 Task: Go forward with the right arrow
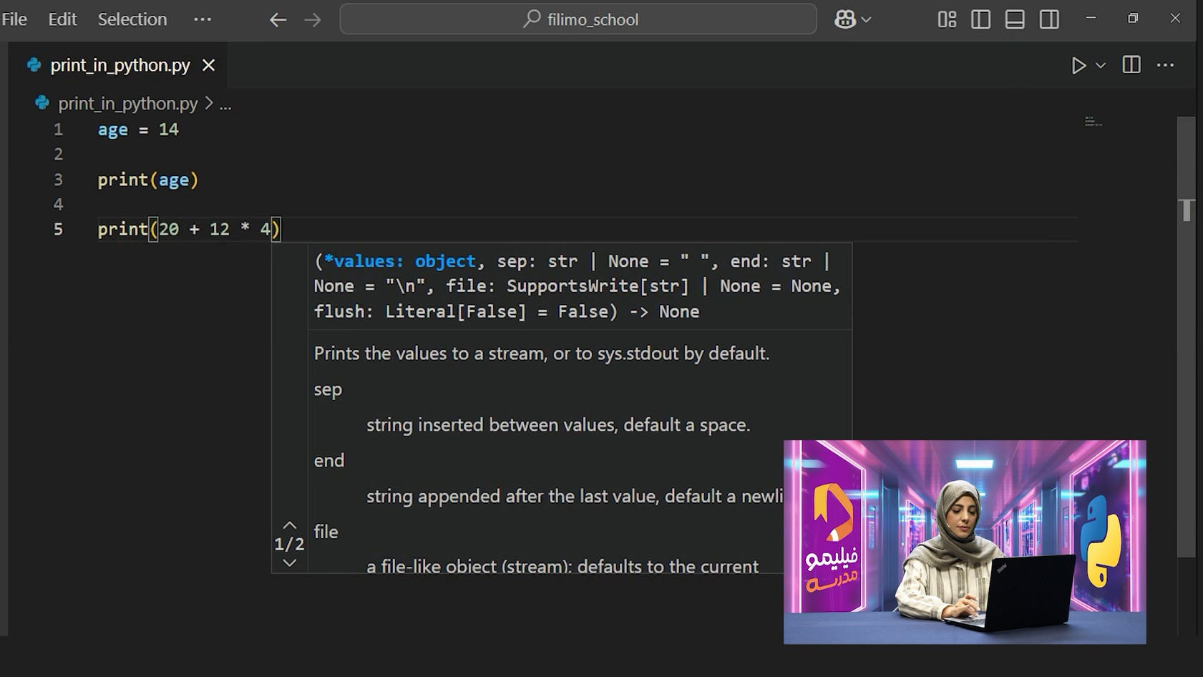(x=313, y=19)
